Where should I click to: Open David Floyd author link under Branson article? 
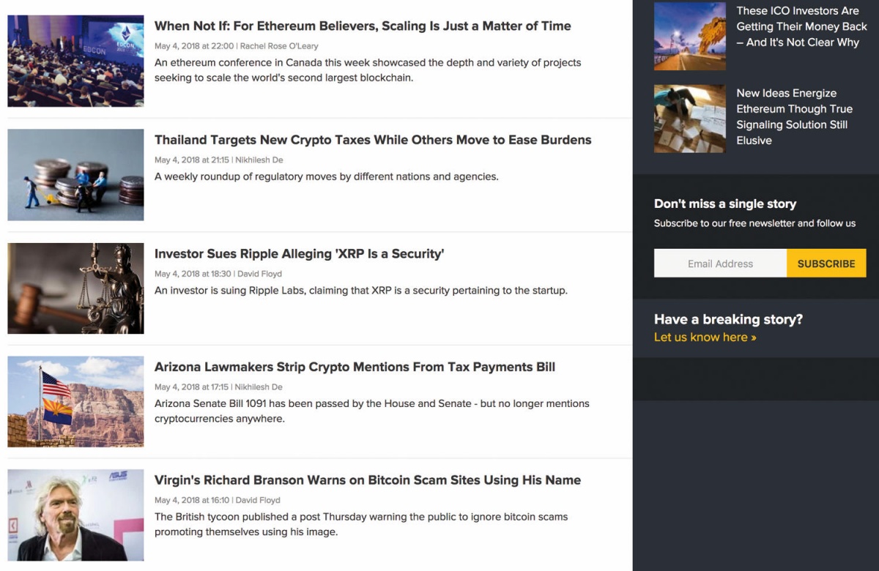point(258,500)
